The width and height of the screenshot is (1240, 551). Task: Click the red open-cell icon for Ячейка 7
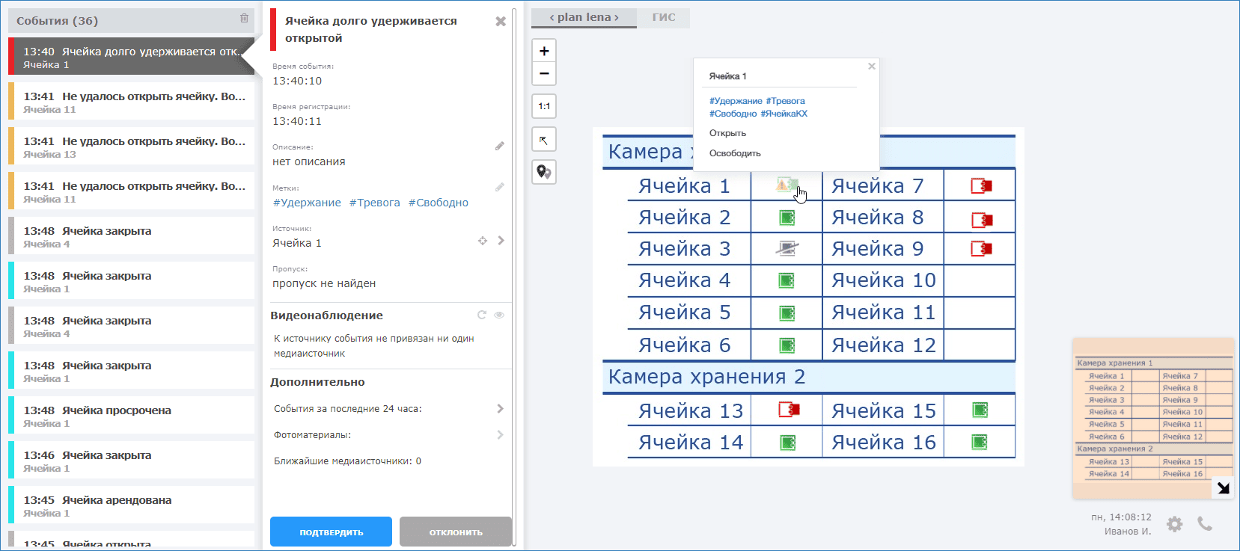pos(980,186)
